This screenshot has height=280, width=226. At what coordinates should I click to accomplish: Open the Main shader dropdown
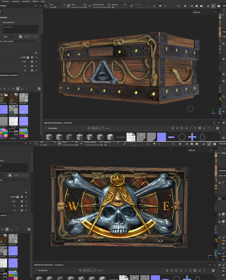pyautogui.click(x=20, y=41)
